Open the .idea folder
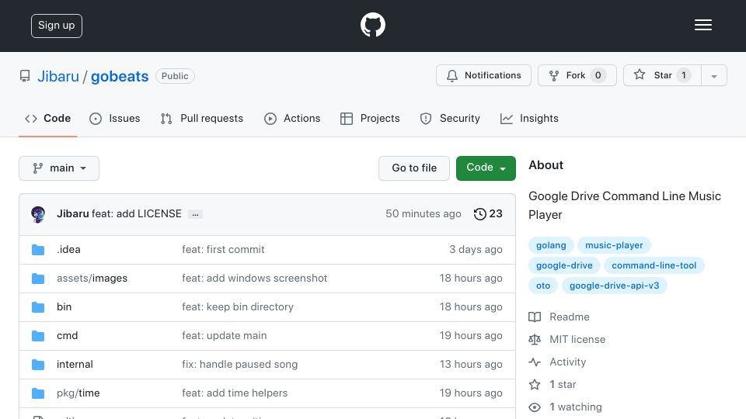 point(68,249)
